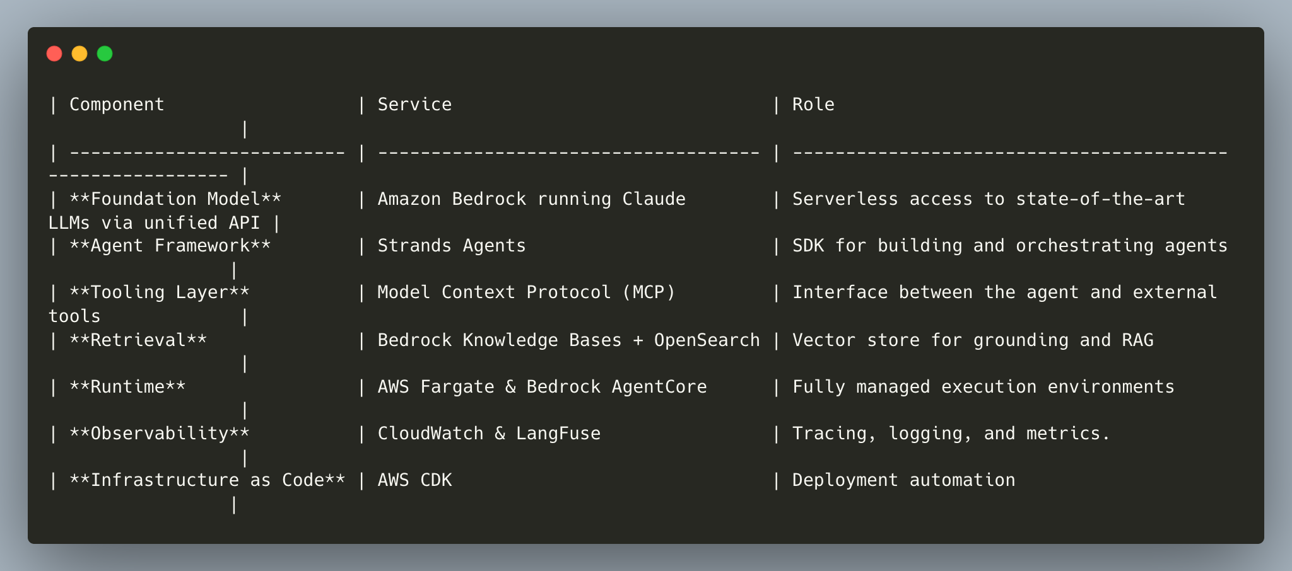This screenshot has height=571, width=1292.
Task: Click the "Component" column header text
Action: [x=117, y=105]
